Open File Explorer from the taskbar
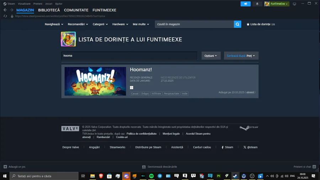The width and height of the screenshot is (320, 180). tap(92, 176)
